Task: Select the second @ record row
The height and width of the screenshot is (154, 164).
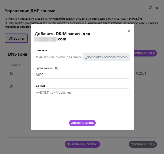Action: point(11,87)
